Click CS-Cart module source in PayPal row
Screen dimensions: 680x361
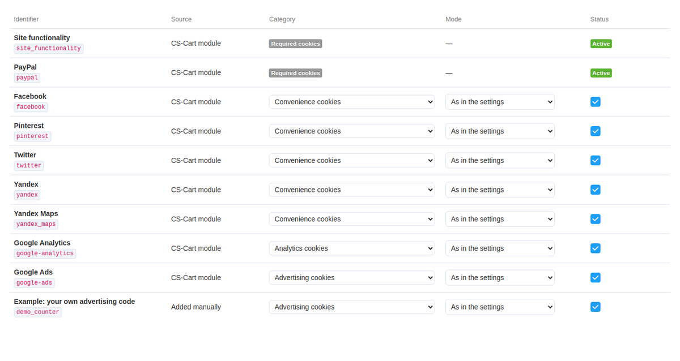(x=196, y=72)
